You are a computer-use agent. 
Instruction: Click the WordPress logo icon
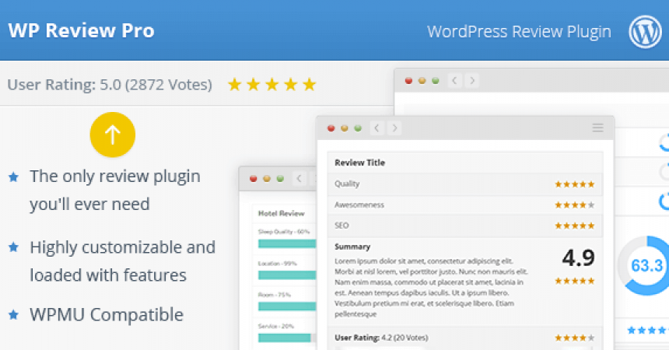coord(645,32)
